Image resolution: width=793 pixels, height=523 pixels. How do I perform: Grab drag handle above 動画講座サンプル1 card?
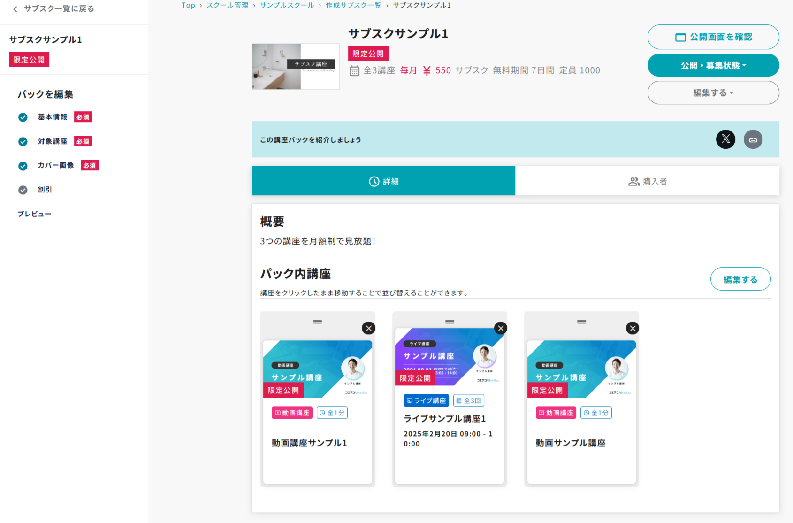pyautogui.click(x=318, y=322)
